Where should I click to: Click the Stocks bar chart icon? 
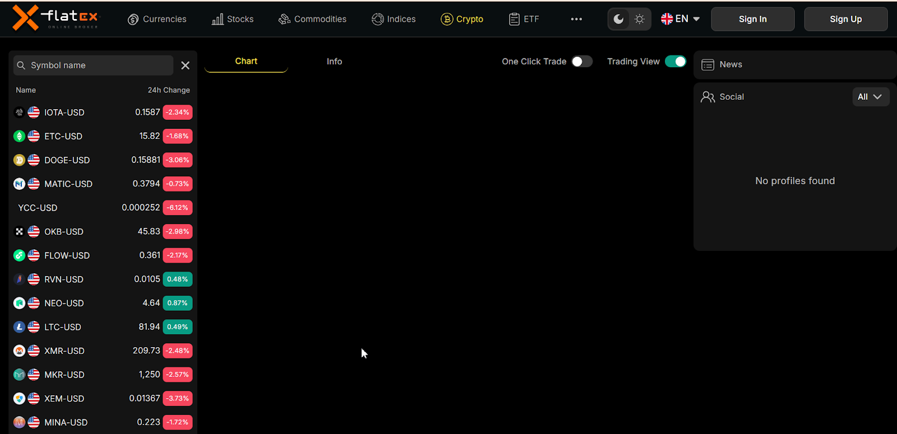tap(218, 20)
